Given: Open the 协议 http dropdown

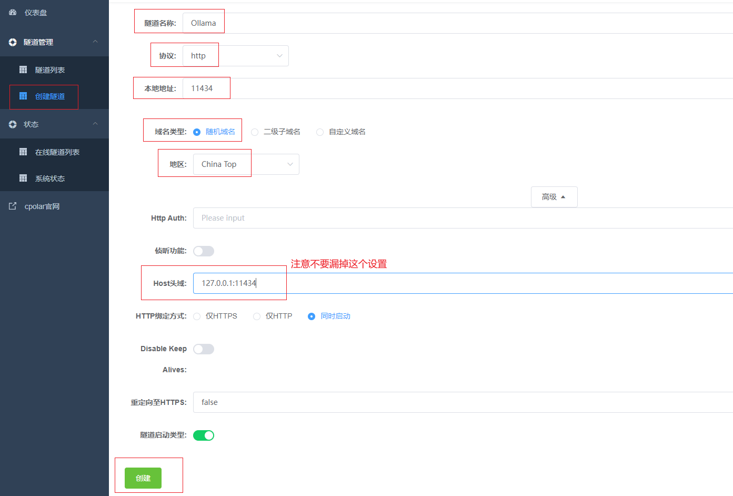Looking at the screenshot, I should (235, 56).
